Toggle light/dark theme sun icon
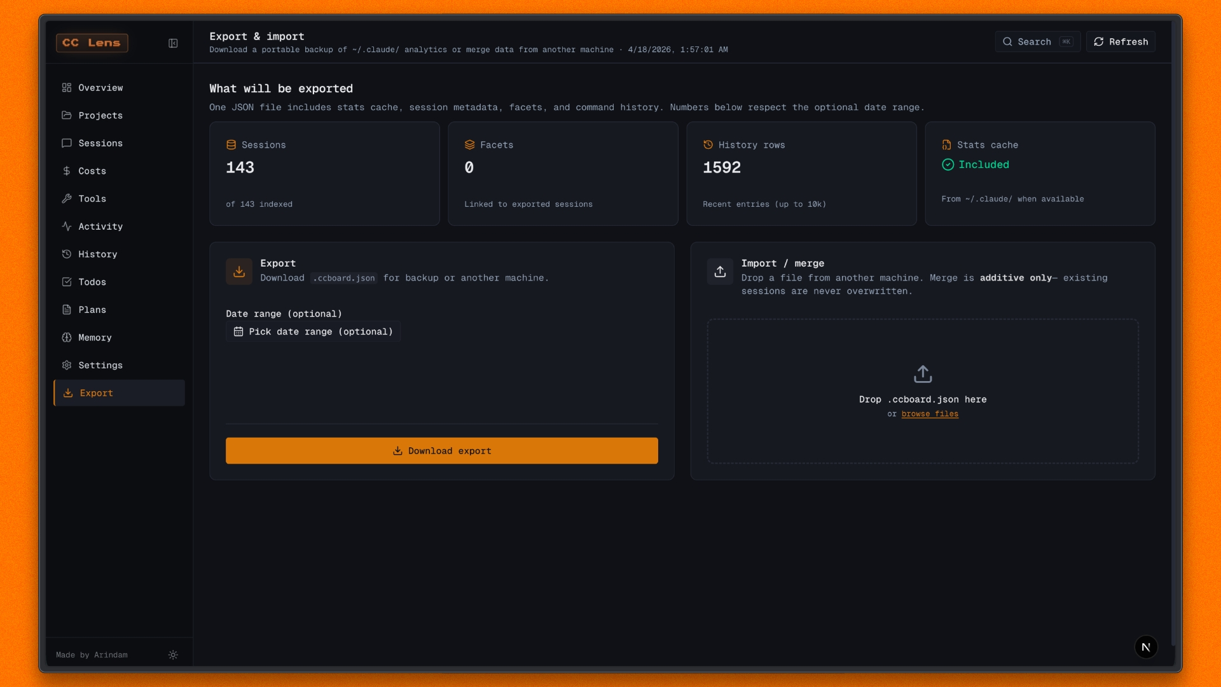 tap(173, 655)
